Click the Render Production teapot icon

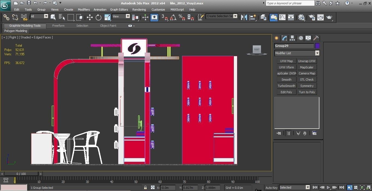(x=329, y=17)
